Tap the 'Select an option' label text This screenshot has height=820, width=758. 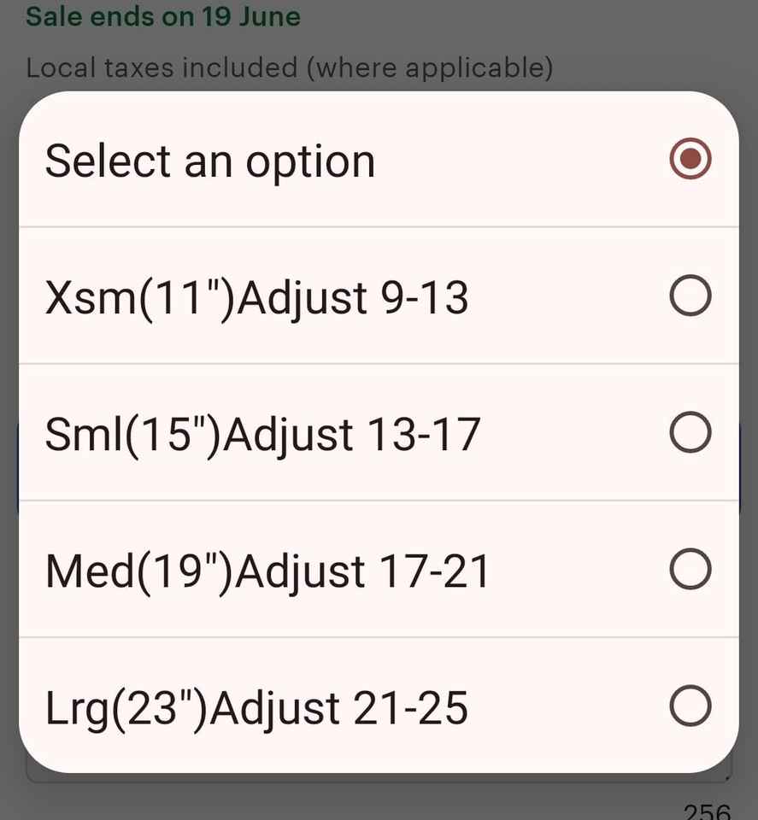point(209,161)
